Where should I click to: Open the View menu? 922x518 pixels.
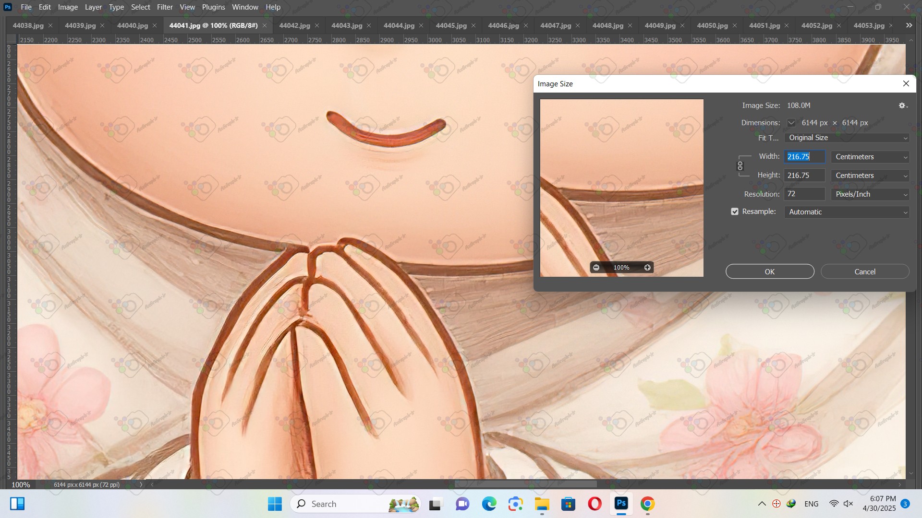click(x=187, y=7)
